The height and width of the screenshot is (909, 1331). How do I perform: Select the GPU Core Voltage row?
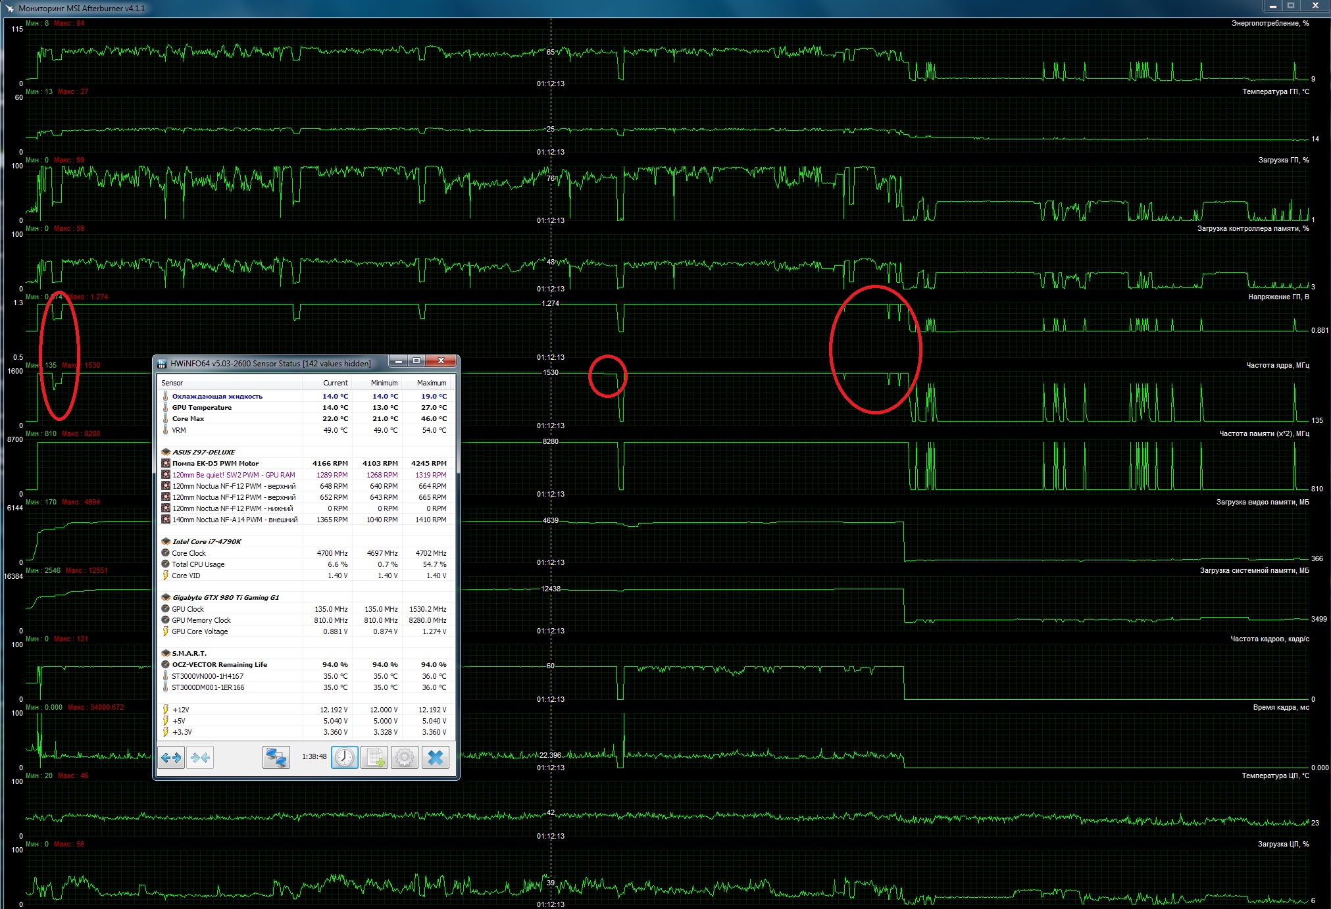199,631
